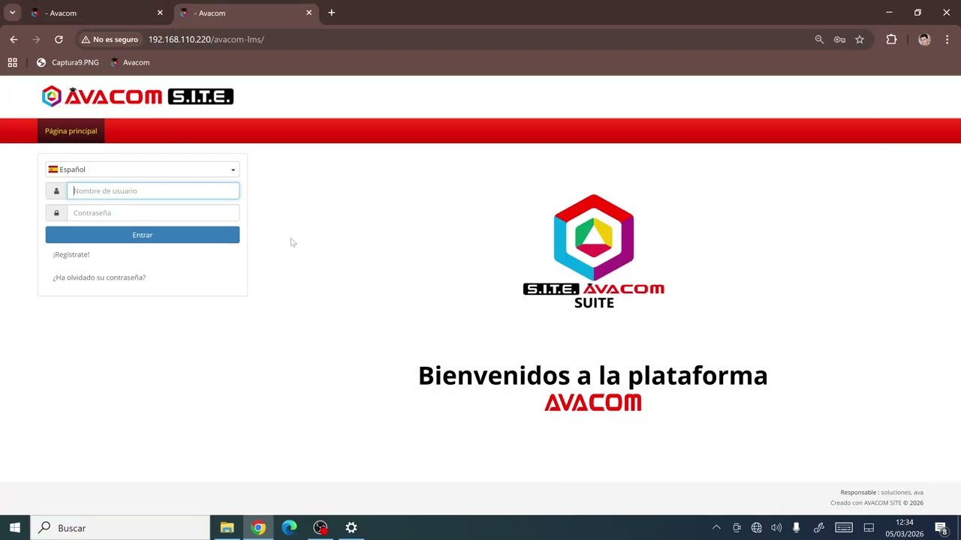The width and height of the screenshot is (961, 540).
Task: Open the Chrome profile avatar
Action: [x=924, y=40]
